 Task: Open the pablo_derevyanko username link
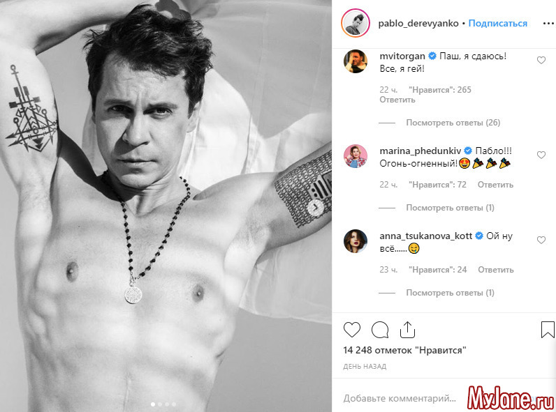coord(418,24)
